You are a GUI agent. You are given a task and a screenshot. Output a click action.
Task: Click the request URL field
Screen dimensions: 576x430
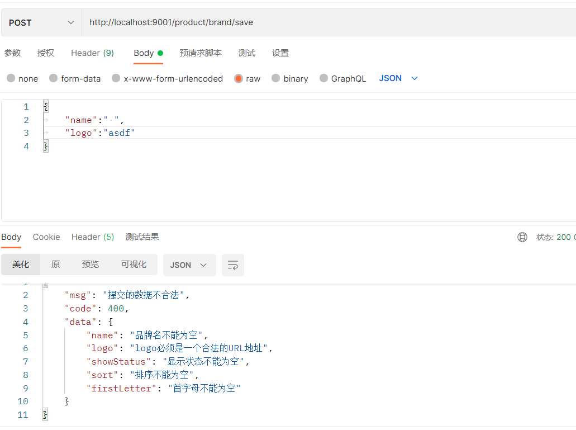pyautogui.click(x=329, y=23)
